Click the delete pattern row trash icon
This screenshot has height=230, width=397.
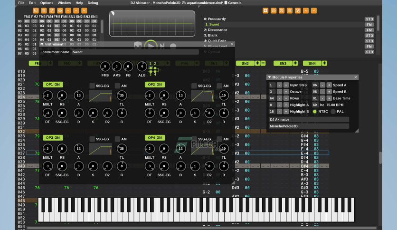[x=44, y=10]
